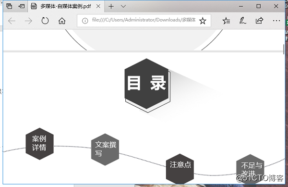Minimize the browser window
The image size is (288, 187).
pyautogui.click(x=241, y=6)
